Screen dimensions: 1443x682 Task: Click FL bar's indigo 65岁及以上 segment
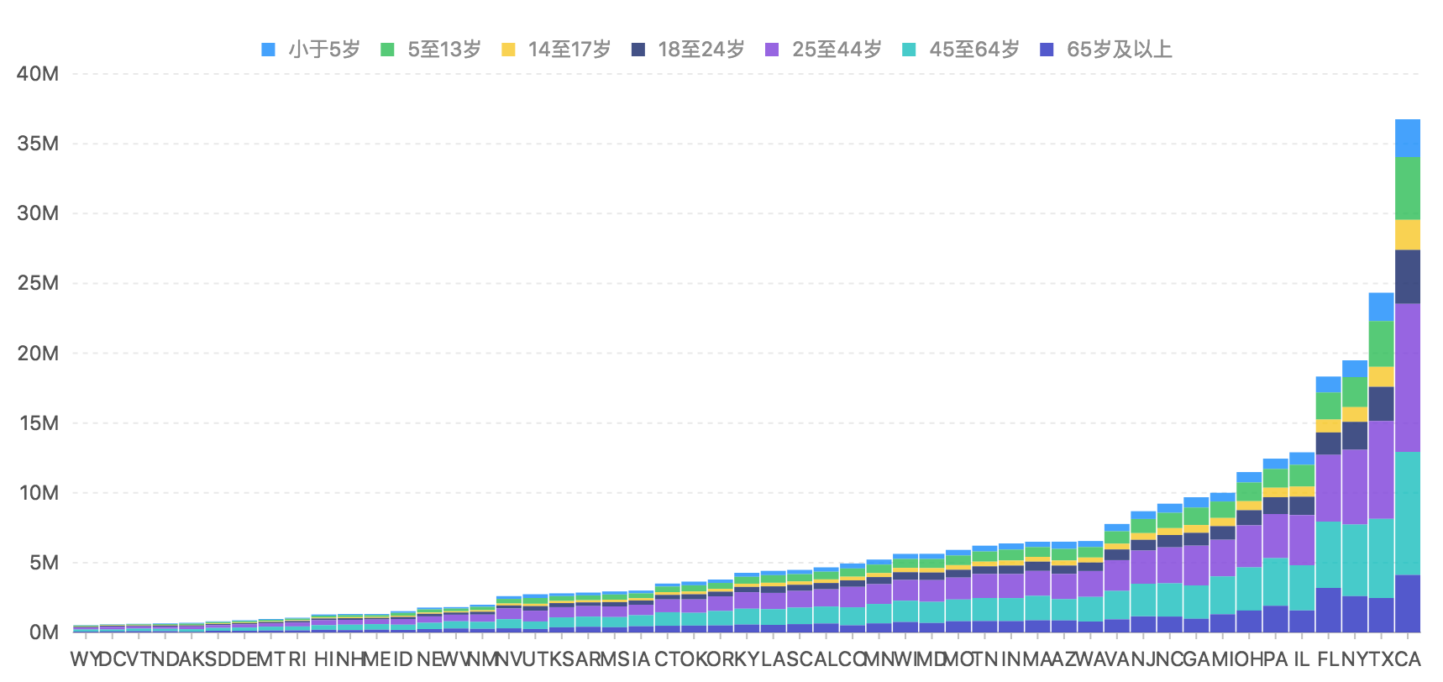pos(1329,610)
